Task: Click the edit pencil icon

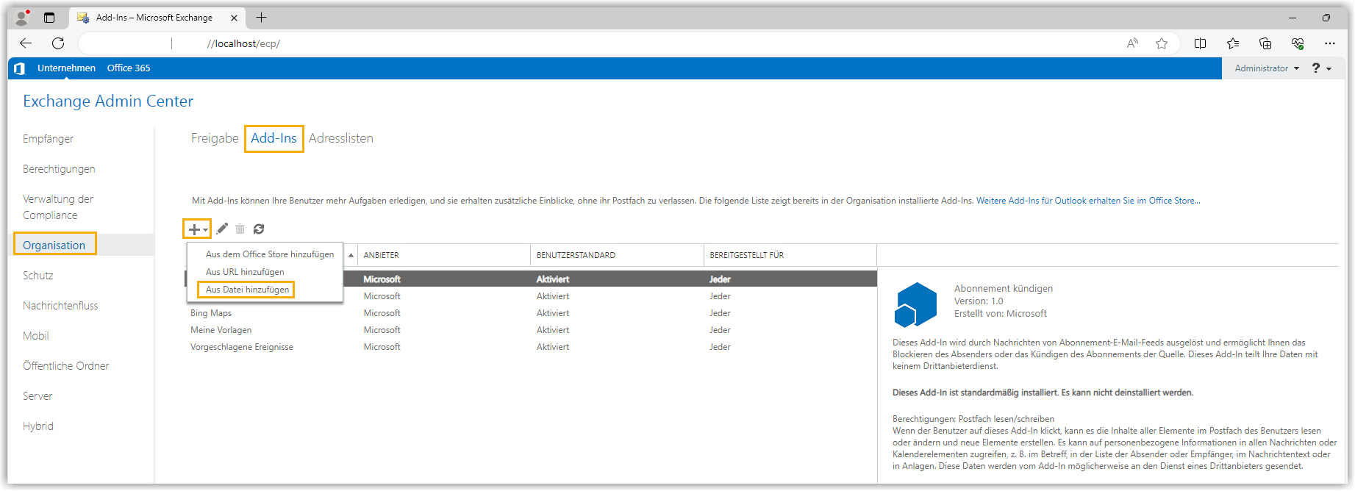Action: click(222, 229)
